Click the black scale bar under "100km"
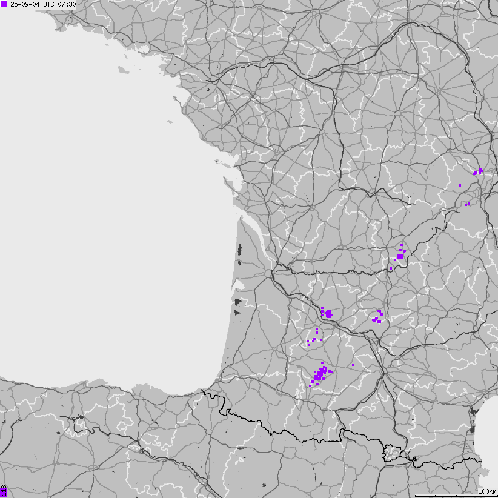The width and height of the screenshot is (498, 498). pyautogui.click(x=456, y=496)
